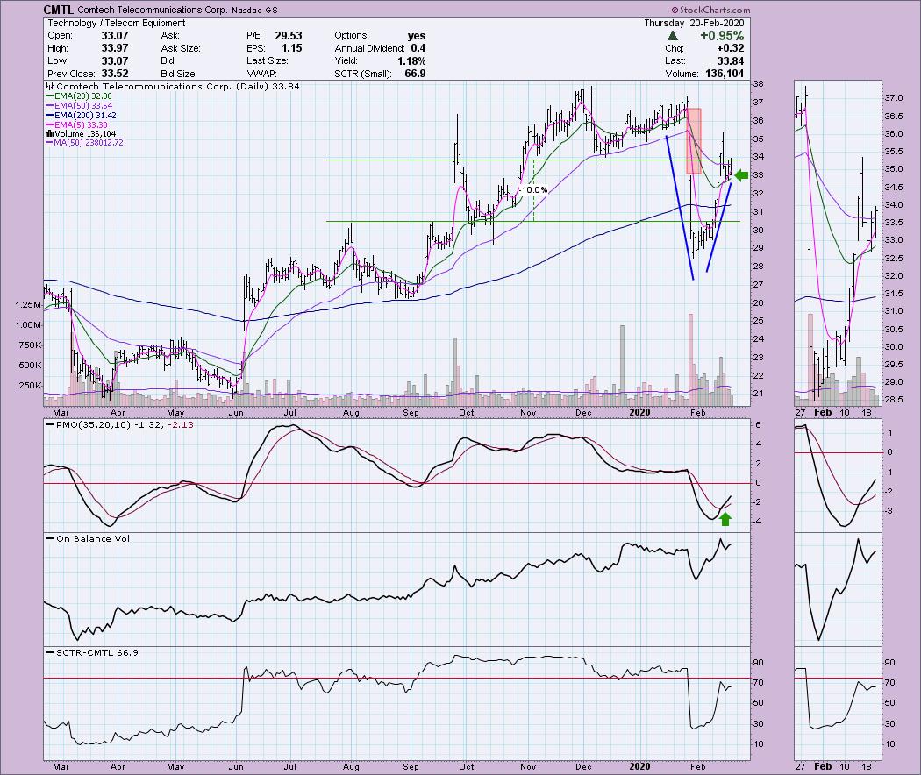Viewport: 921px width, 775px height.
Task: Click the "Nasdaq GS" exchange label
Action: [254, 10]
